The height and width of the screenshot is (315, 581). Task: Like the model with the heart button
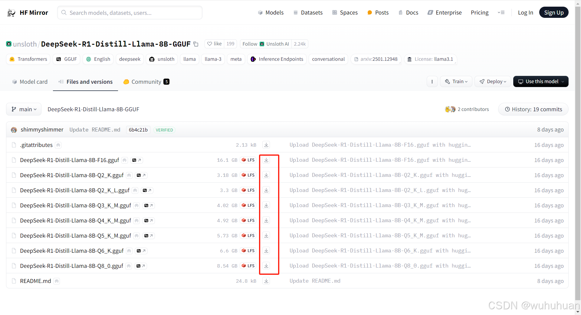[x=215, y=44]
